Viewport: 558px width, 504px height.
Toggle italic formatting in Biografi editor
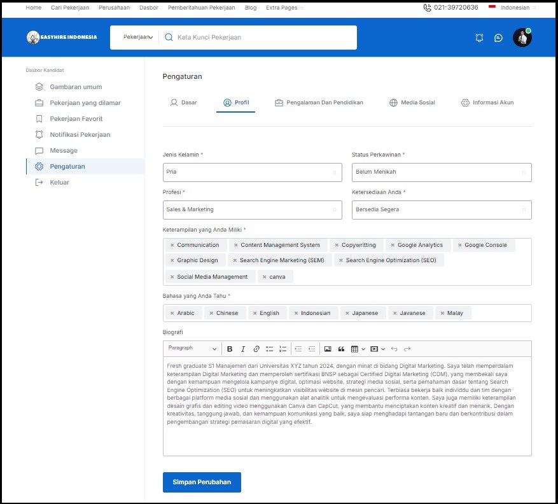click(x=242, y=349)
